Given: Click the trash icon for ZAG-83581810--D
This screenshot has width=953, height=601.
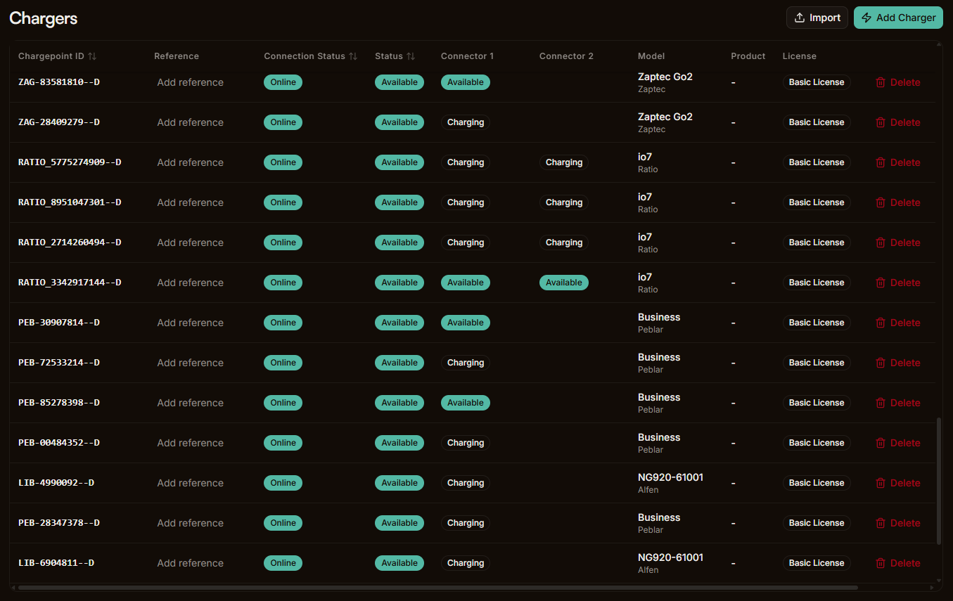Looking at the screenshot, I should (x=881, y=82).
